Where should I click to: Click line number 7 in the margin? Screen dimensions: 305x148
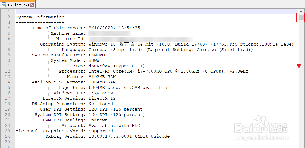pyautogui.click(x=9, y=44)
